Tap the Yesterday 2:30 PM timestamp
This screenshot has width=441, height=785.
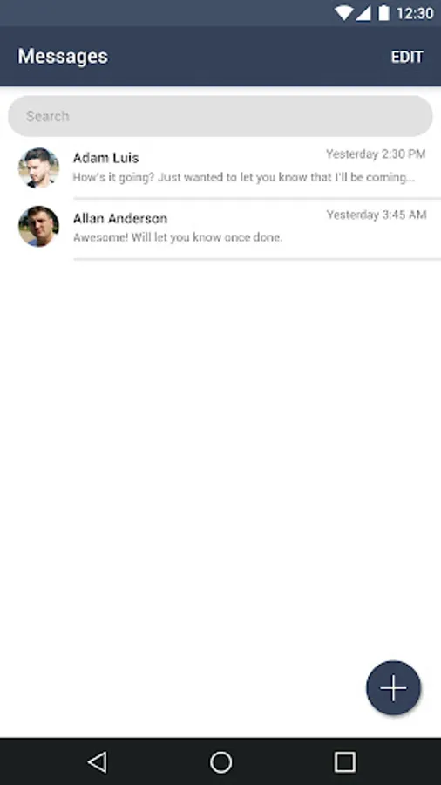pyautogui.click(x=376, y=154)
